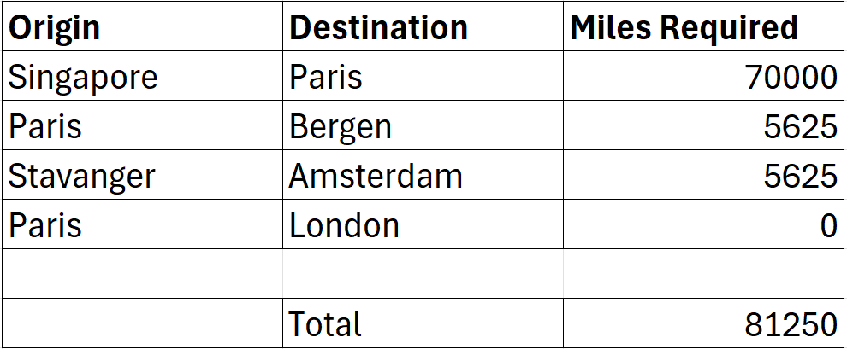Viewport: 847px width, 349px height.
Task: Select the 5625 miles cell for Bergen
Action: [x=703, y=127]
